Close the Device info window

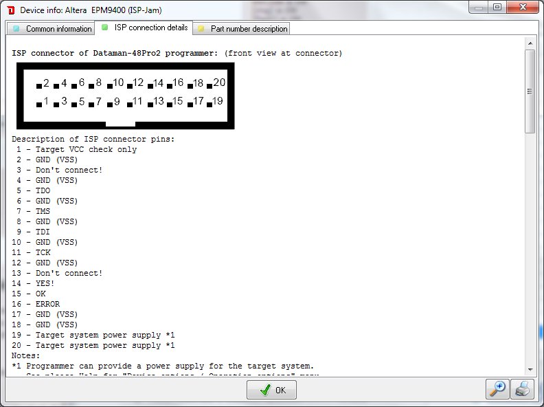click(523, 8)
